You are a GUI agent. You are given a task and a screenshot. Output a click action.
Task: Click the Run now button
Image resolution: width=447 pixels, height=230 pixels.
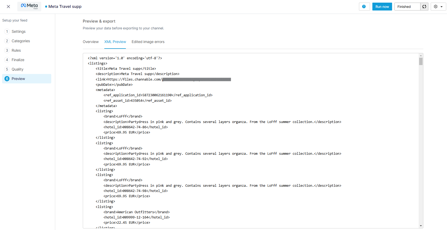[x=382, y=7]
